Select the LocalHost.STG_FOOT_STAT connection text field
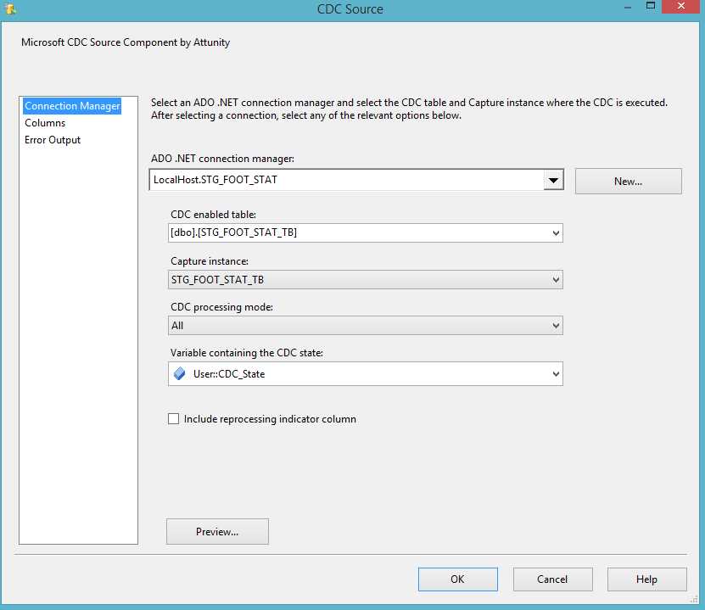705x610 pixels. click(339, 179)
